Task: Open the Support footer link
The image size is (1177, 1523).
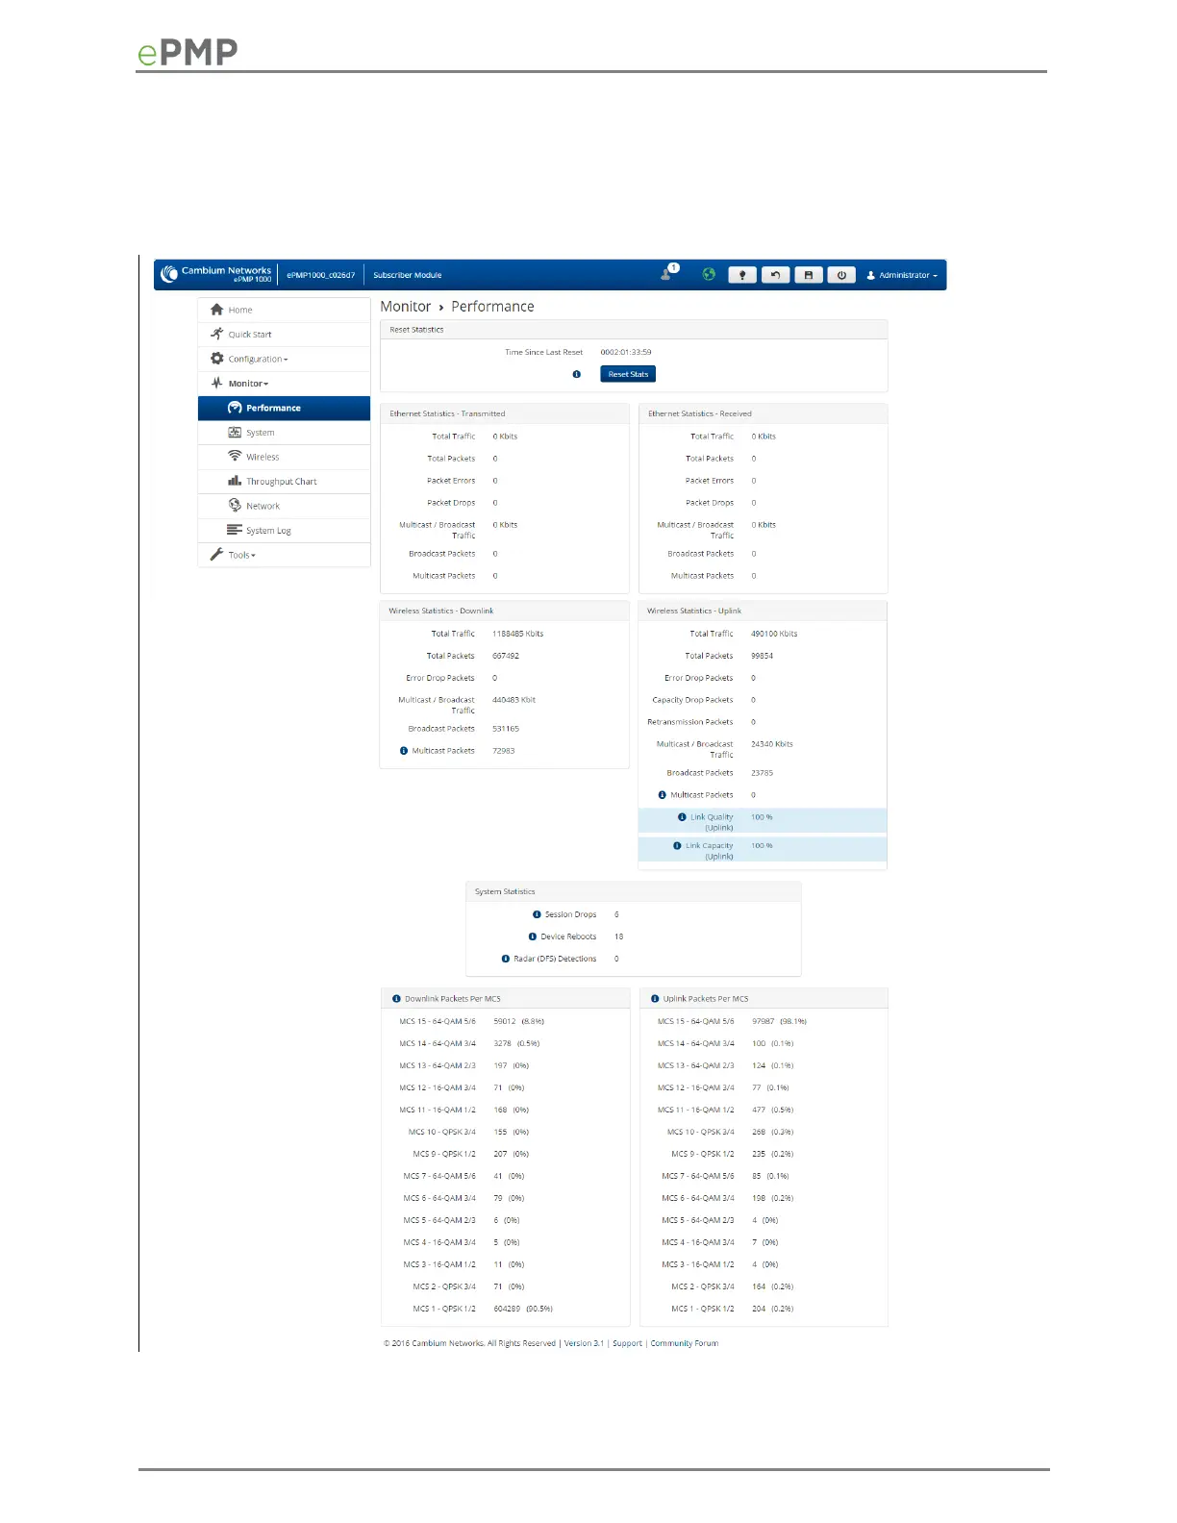Action: click(627, 1343)
